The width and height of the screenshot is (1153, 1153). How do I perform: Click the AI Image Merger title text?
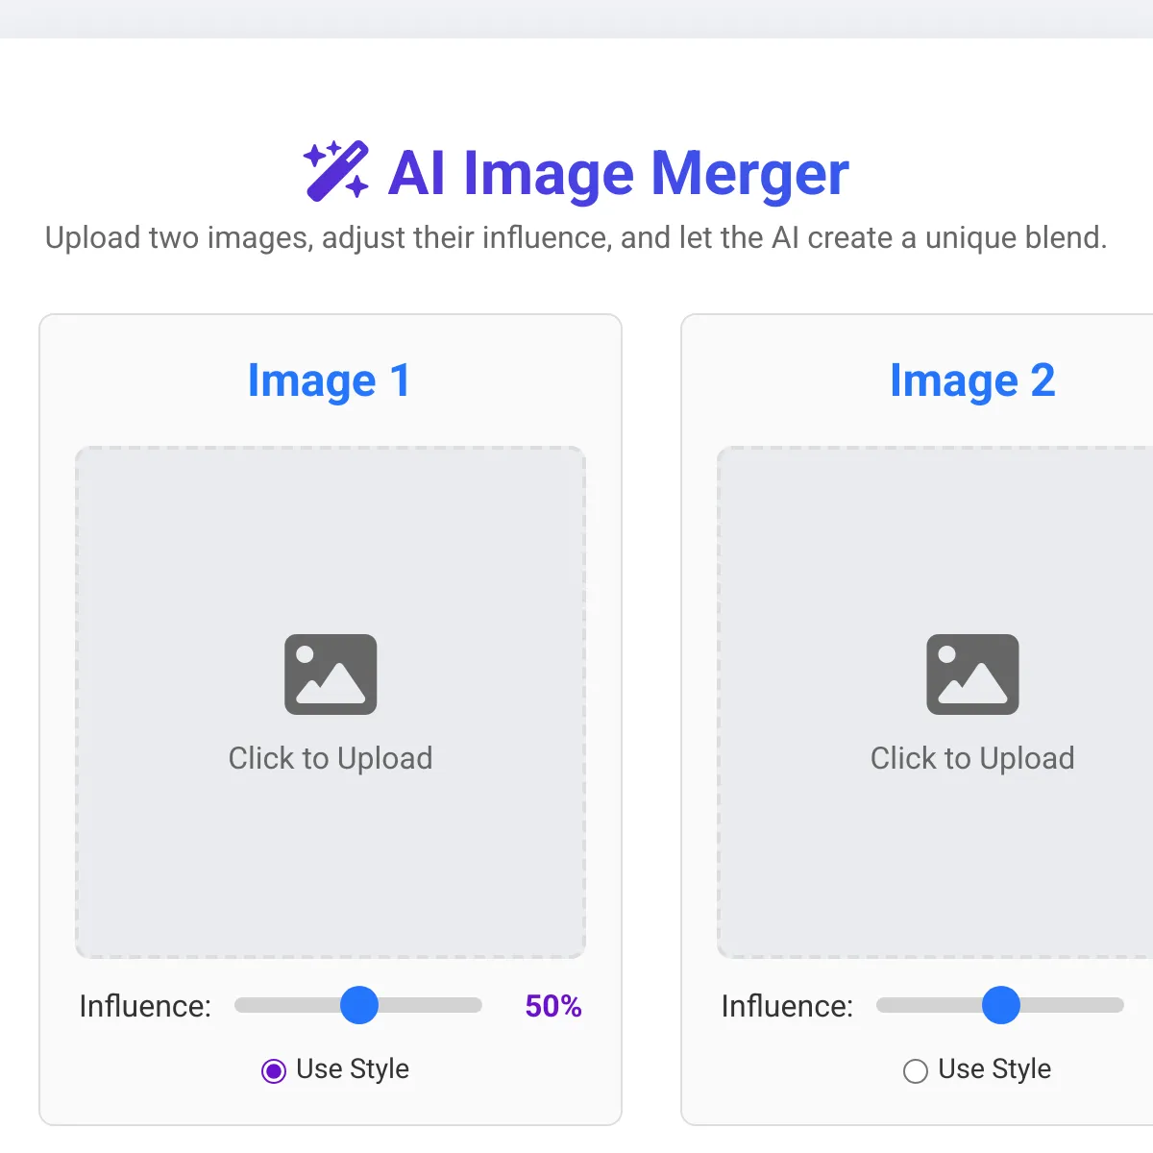(x=619, y=174)
